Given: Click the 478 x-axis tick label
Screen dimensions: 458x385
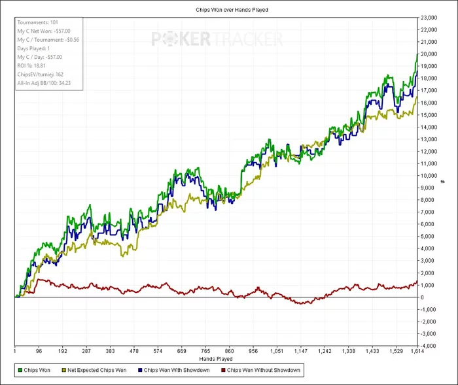Looking at the screenshot, I should pos(134,351).
